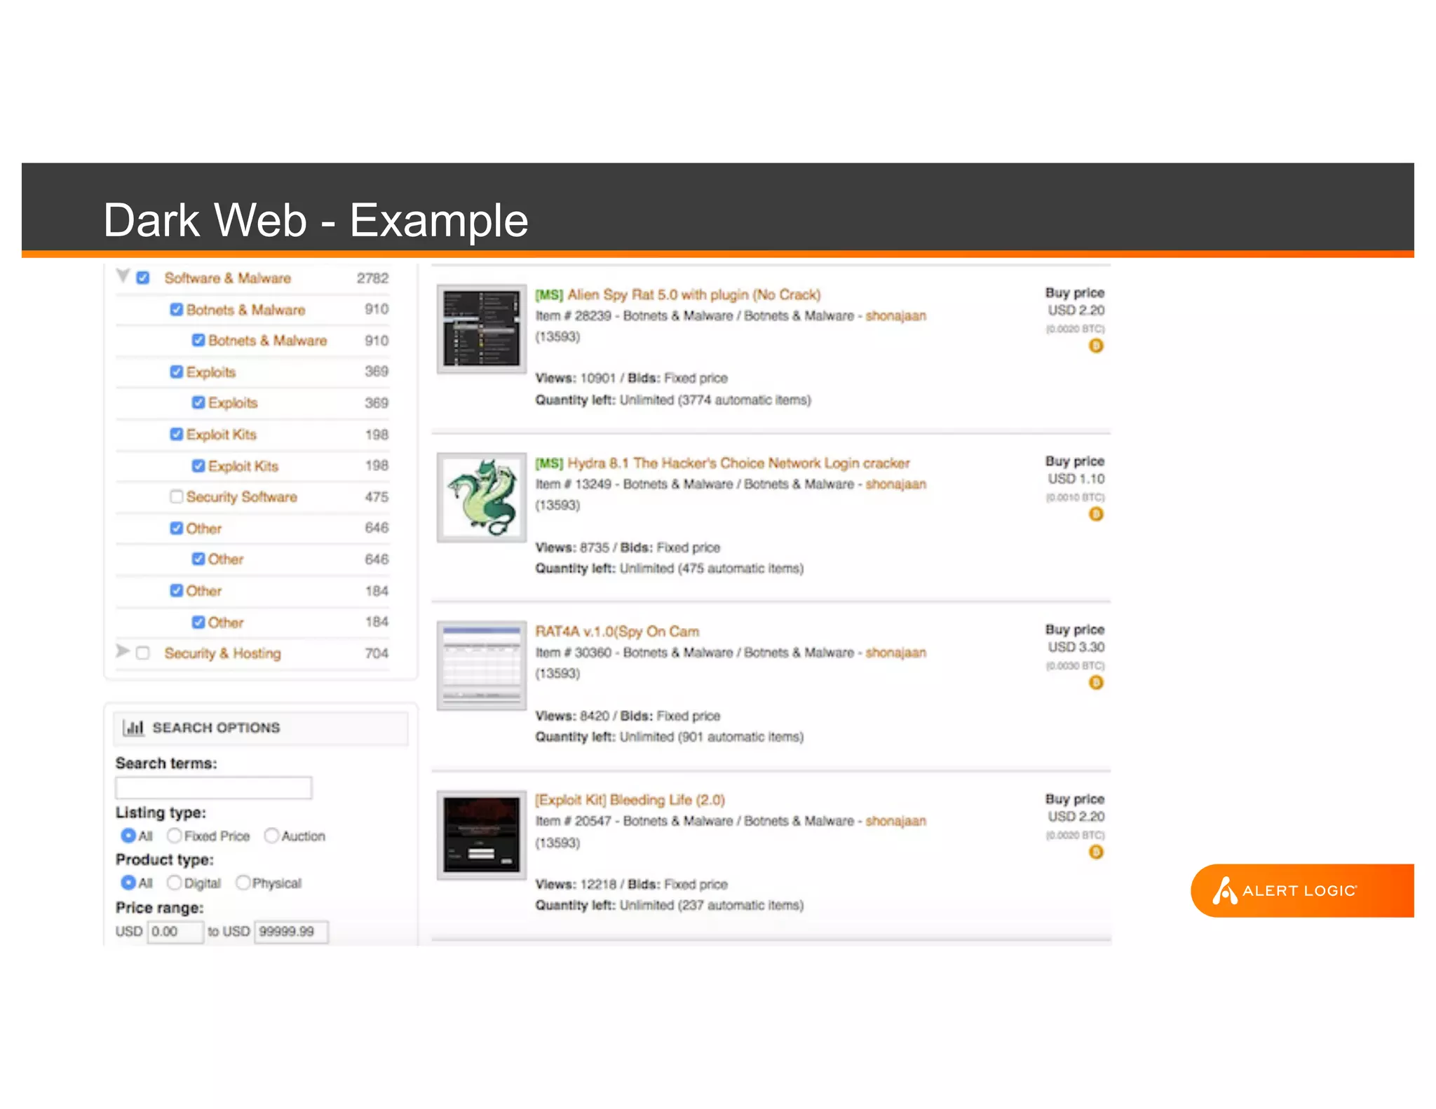The image size is (1436, 1109).
Task: Open Bleeding Life 2.0 Exploit Kit listing
Action: pos(630,800)
